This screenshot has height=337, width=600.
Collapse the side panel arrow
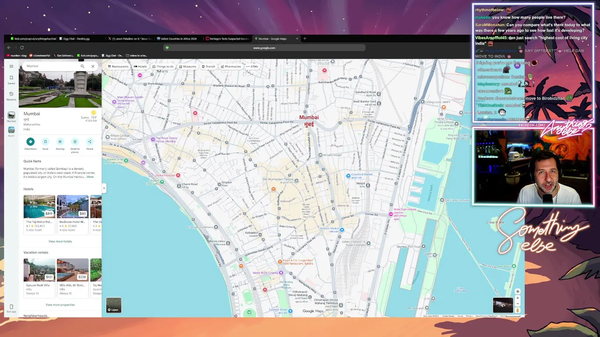(104, 188)
